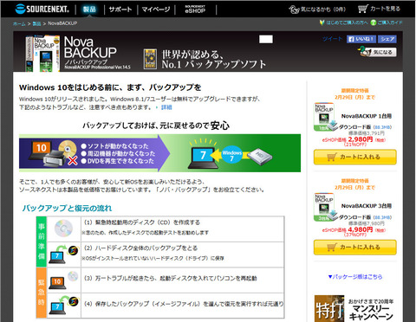The height and width of the screenshot is (322, 416).
Task: Open はじめてご購入の方へ link
Action: pos(347,23)
